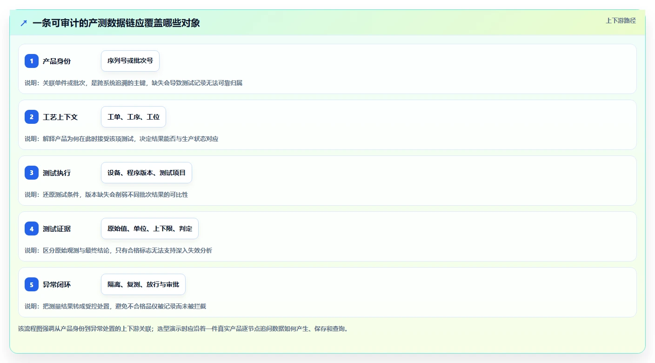Click the description starting 说明：解释产品为何在此时
The image size is (655, 363).
tap(121, 139)
